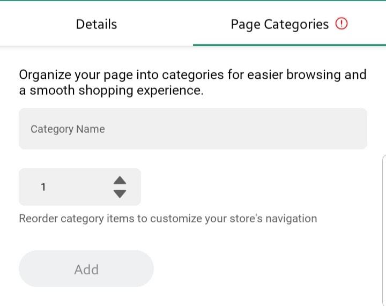Click the 'Page Categories' tab label text
Viewport: 386px width, 306px height.
click(279, 24)
